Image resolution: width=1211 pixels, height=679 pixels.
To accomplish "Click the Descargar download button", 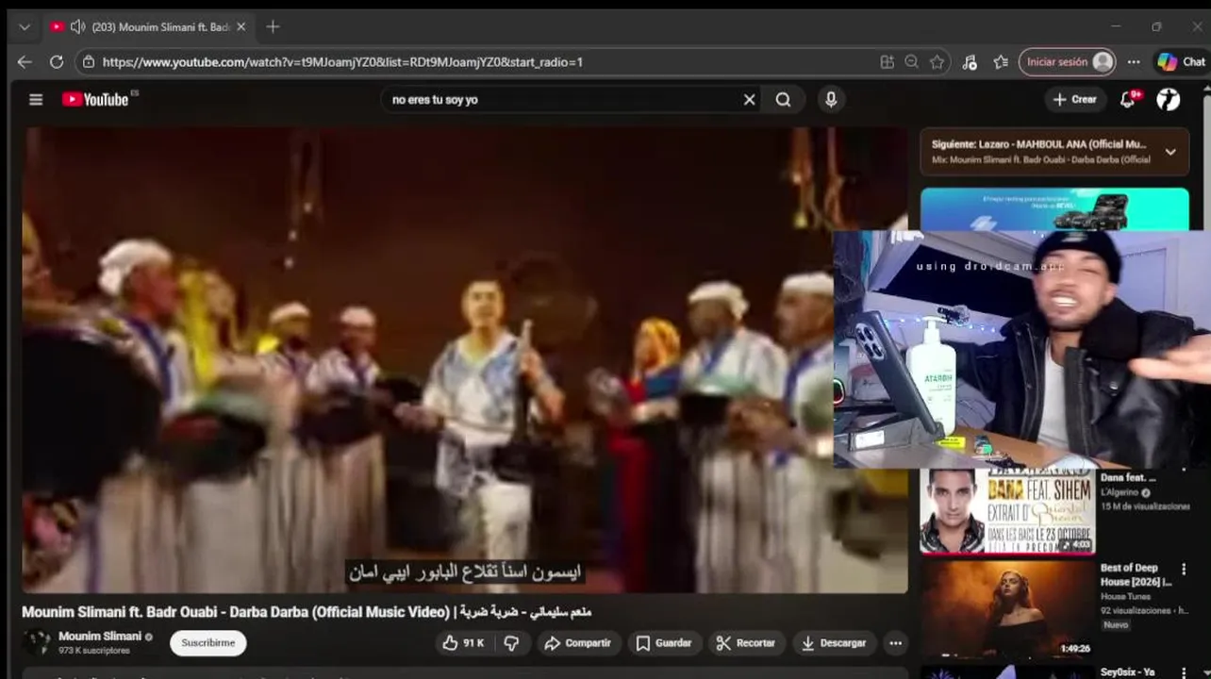I will [834, 643].
